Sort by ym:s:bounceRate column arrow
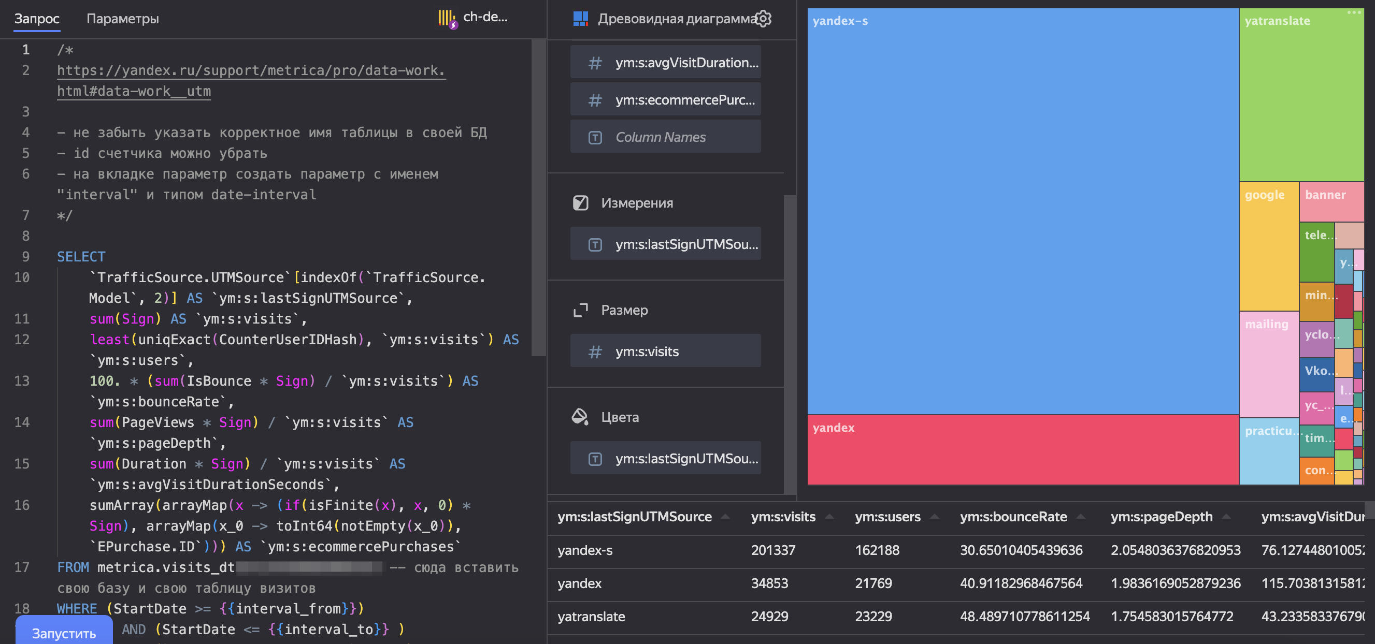Viewport: 1375px width, 644px height. tap(1081, 517)
